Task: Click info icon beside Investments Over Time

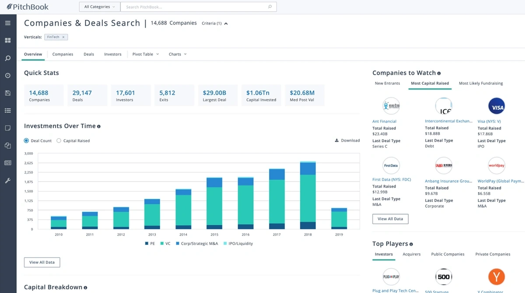Action: [99, 126]
